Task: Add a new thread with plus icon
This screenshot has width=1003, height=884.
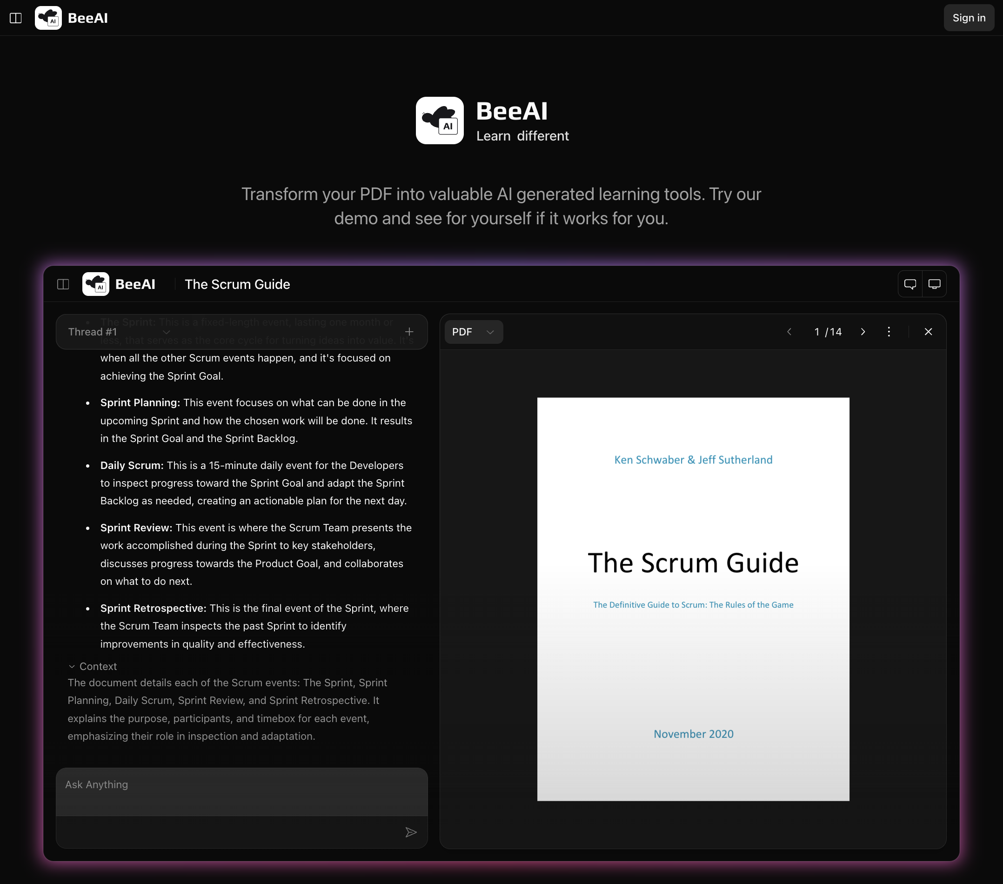Action: pos(409,332)
